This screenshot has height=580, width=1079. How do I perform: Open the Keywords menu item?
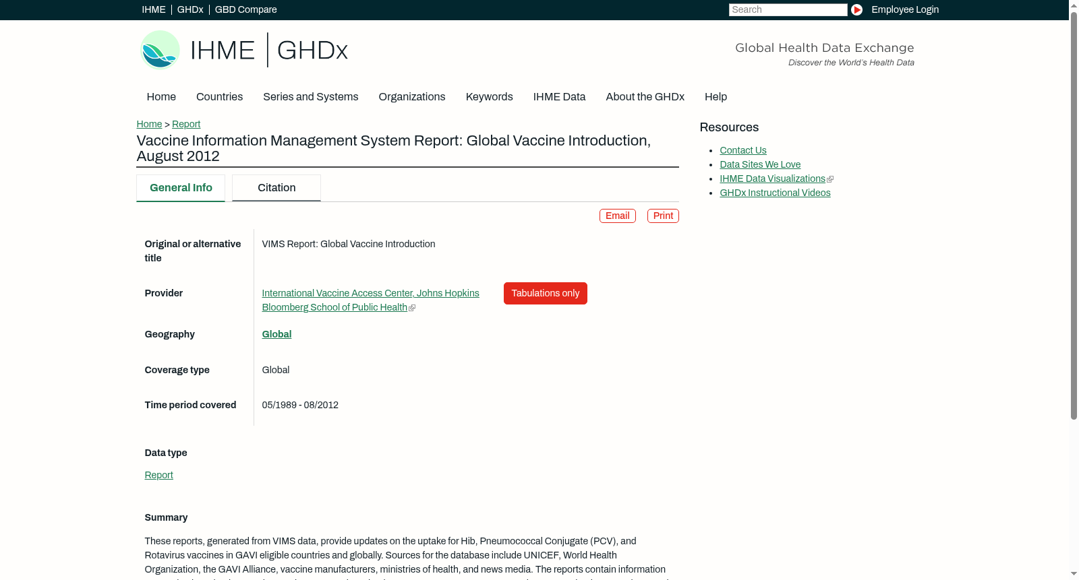[490, 97]
